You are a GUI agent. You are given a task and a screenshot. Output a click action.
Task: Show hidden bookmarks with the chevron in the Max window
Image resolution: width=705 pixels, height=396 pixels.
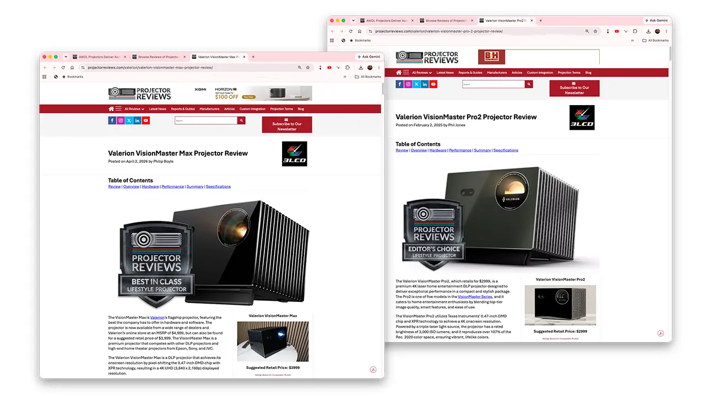345,76
